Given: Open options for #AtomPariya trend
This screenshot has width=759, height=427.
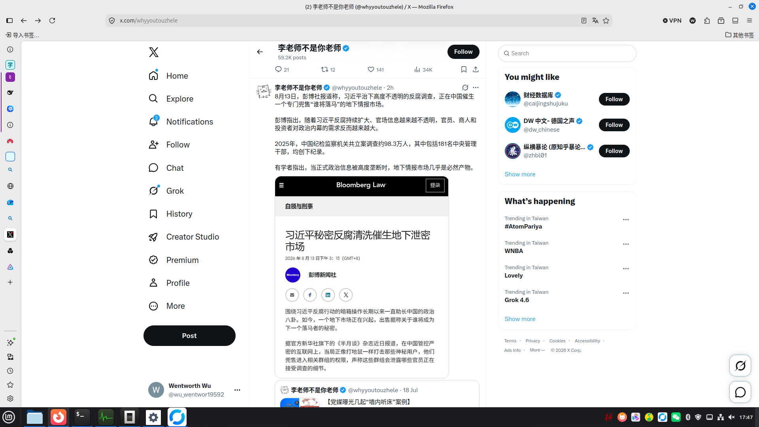Looking at the screenshot, I should [x=626, y=219].
